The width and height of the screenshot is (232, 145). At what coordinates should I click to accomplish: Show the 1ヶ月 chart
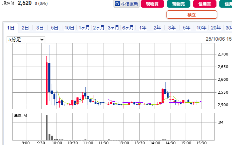pyautogui.click(x=84, y=28)
